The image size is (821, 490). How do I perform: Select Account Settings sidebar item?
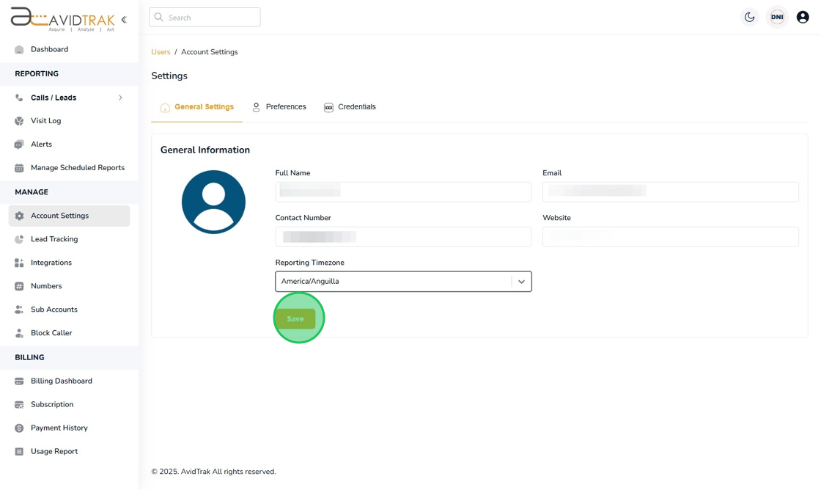point(69,216)
